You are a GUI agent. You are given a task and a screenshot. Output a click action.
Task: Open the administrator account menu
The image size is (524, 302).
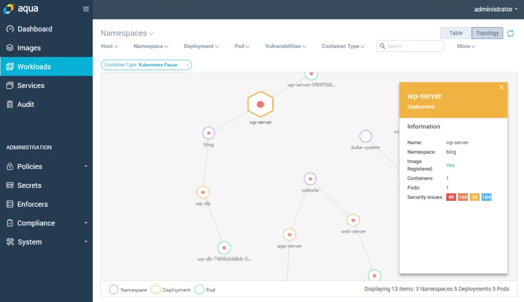tap(495, 9)
